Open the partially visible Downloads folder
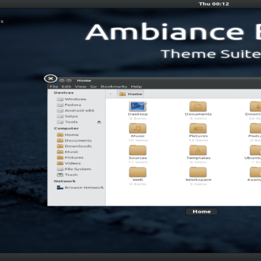 255,106
